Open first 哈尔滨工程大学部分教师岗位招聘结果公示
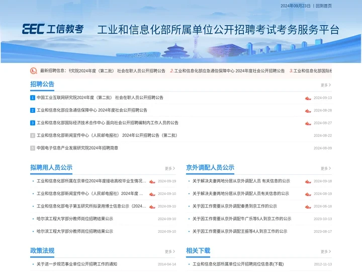The height and width of the screenshot is (272, 362). [75, 219]
